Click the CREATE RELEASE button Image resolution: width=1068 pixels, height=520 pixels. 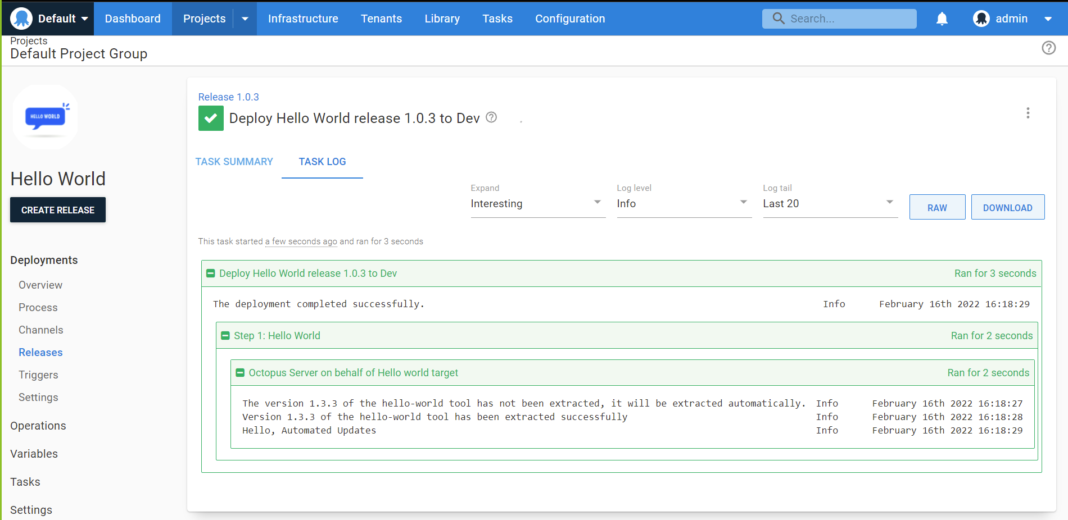click(57, 209)
